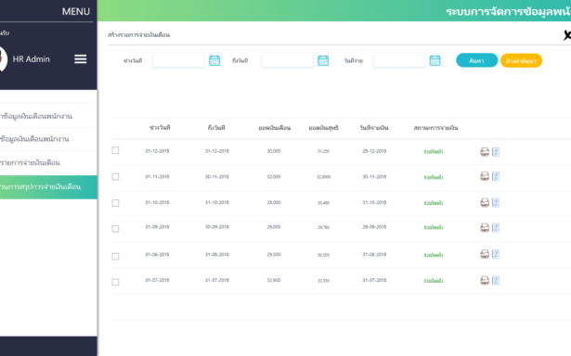Print the 01-12-2018 payroll row
Screen dimensions: 571x356
pos(485,152)
